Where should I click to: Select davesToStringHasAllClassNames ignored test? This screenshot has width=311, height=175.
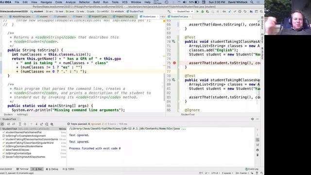tap(25, 157)
